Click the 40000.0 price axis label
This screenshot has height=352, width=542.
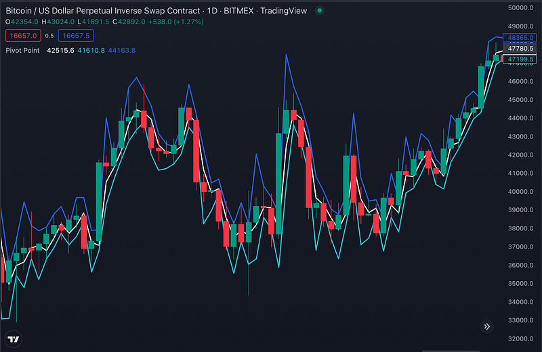click(520, 191)
